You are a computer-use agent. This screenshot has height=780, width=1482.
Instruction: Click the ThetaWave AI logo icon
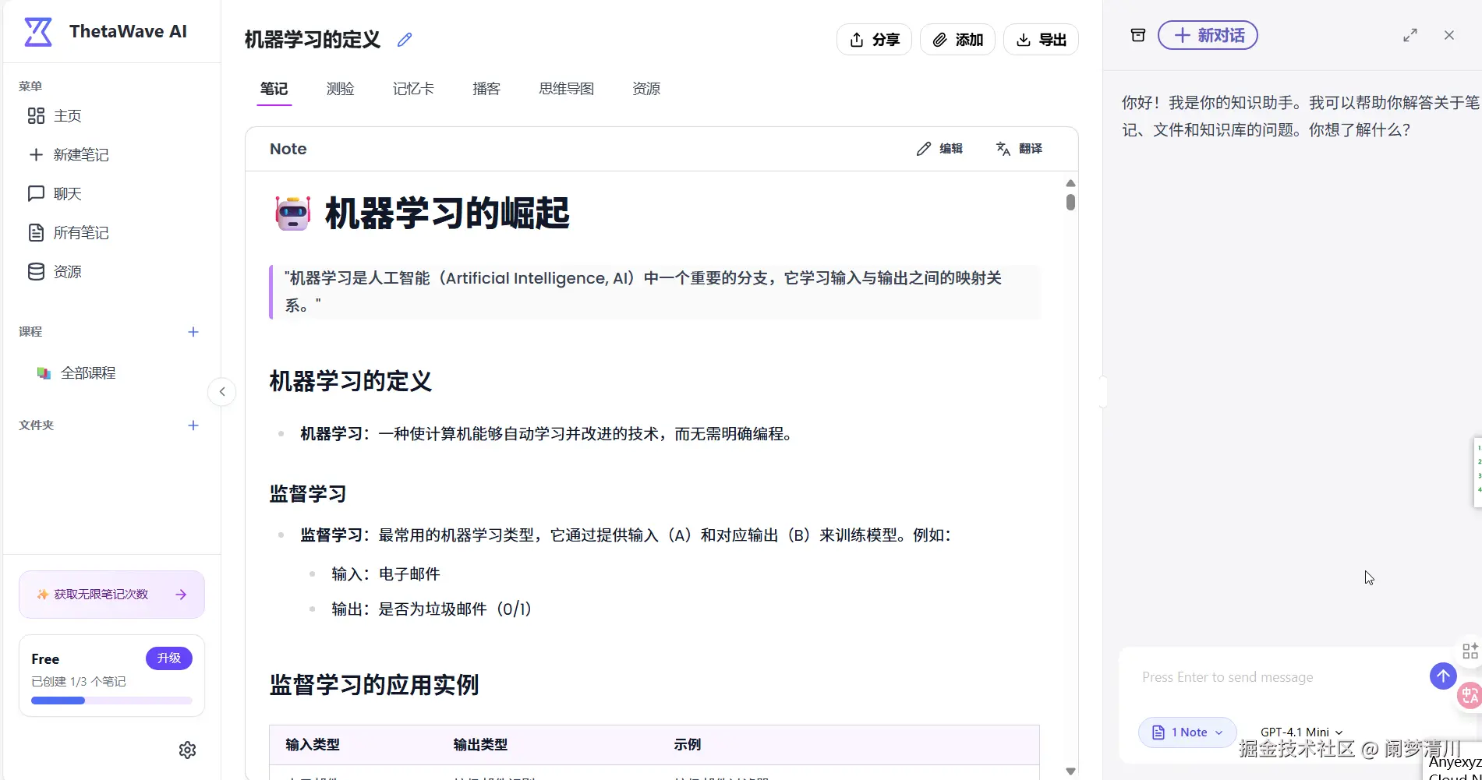[x=37, y=32]
